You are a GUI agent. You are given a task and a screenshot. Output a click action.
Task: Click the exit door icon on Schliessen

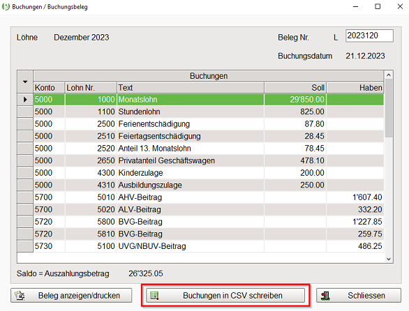325,296
